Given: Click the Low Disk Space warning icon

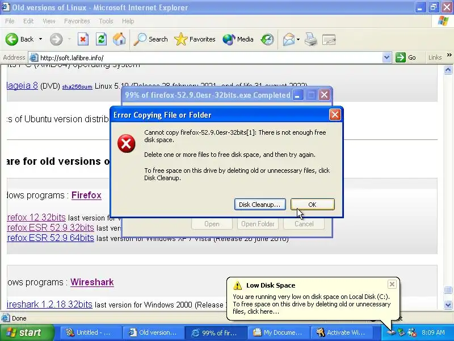Looking at the screenshot, I should pyautogui.click(x=237, y=285).
